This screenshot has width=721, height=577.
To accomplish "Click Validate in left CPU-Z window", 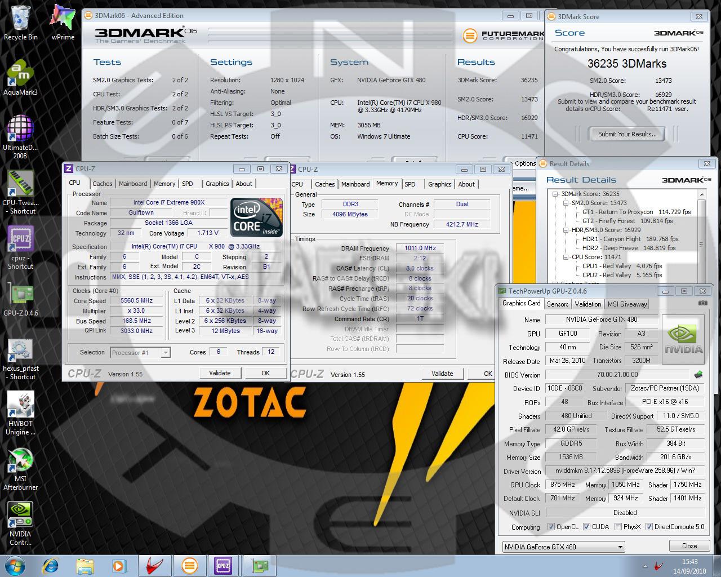I will pyautogui.click(x=220, y=373).
